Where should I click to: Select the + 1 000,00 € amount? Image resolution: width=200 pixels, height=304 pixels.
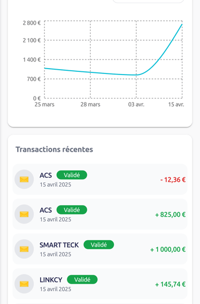coord(168,249)
